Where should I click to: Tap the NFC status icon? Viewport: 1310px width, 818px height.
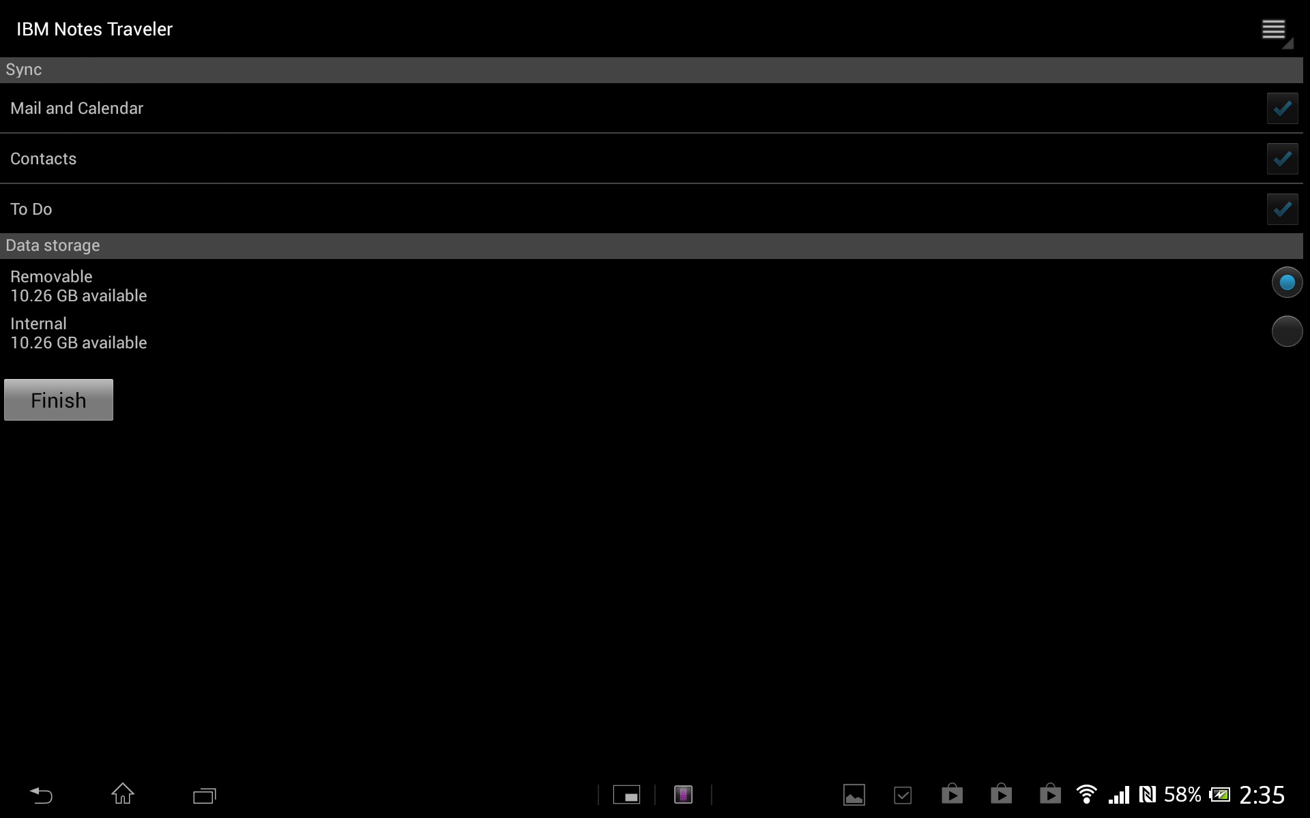[x=1148, y=795]
